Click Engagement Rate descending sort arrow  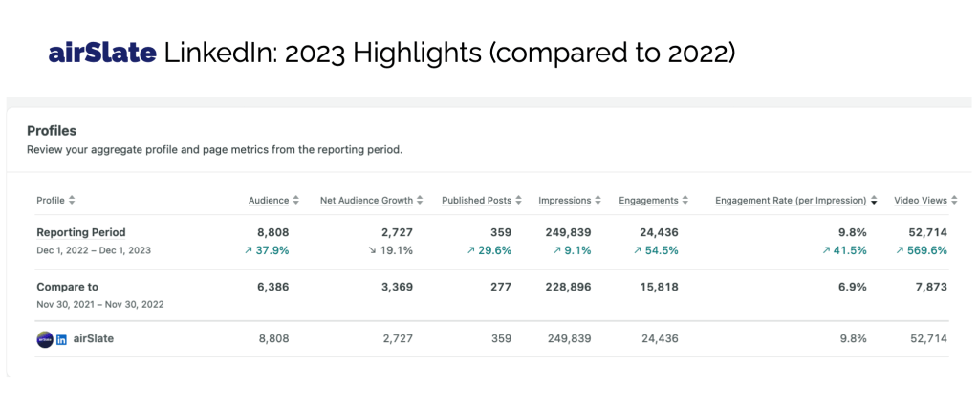873,201
